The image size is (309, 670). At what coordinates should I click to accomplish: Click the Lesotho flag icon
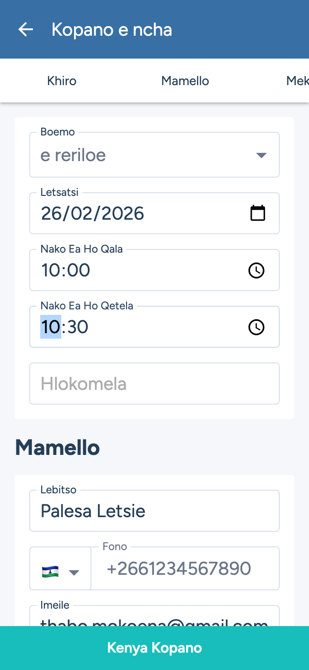50,572
